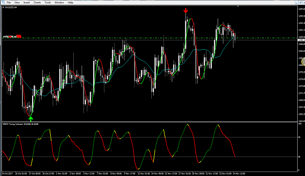This screenshot has height=176, width=305.
Task: Click the 8 Nov 09:00 time label
Action: tap(116, 174)
